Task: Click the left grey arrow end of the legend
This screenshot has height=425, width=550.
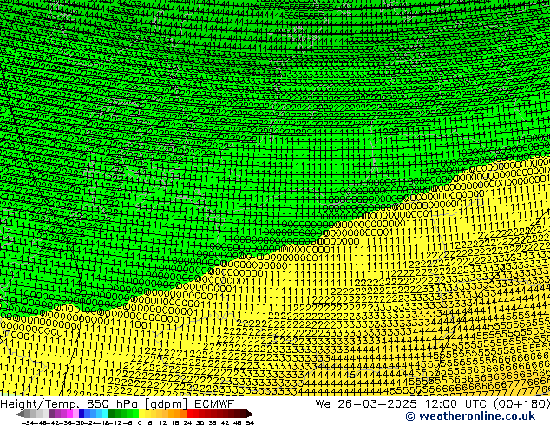Action: pyautogui.click(x=20, y=414)
